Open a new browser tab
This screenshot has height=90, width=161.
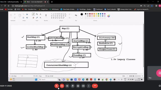52,2
